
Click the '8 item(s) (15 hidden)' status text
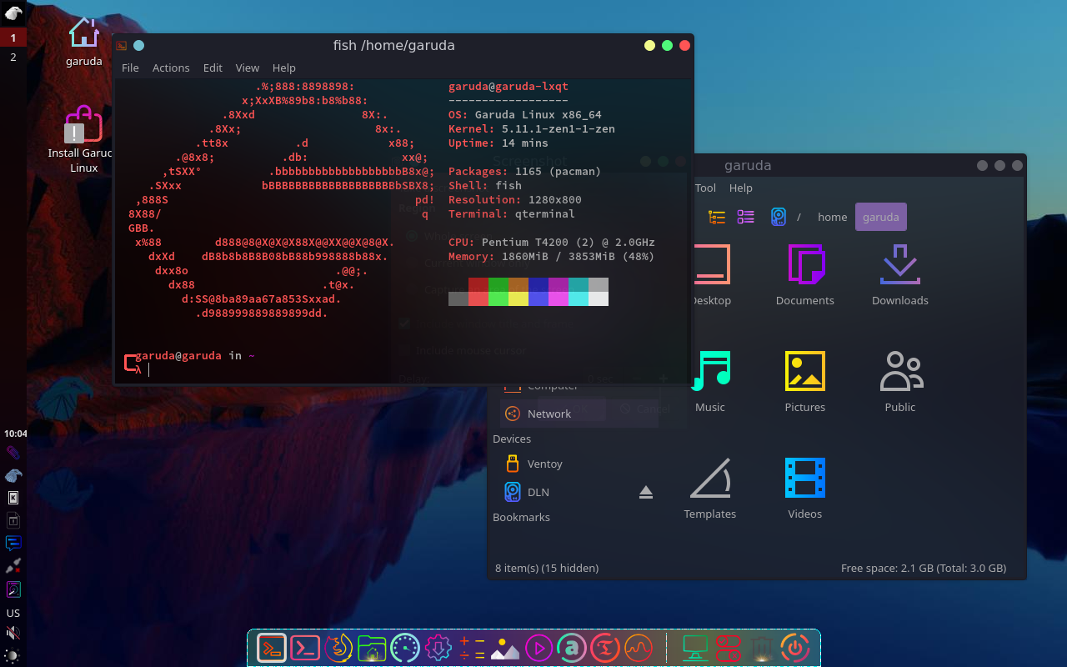(x=547, y=568)
